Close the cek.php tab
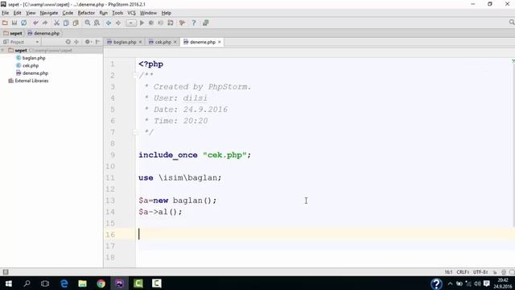The image size is (515, 290). pos(175,42)
